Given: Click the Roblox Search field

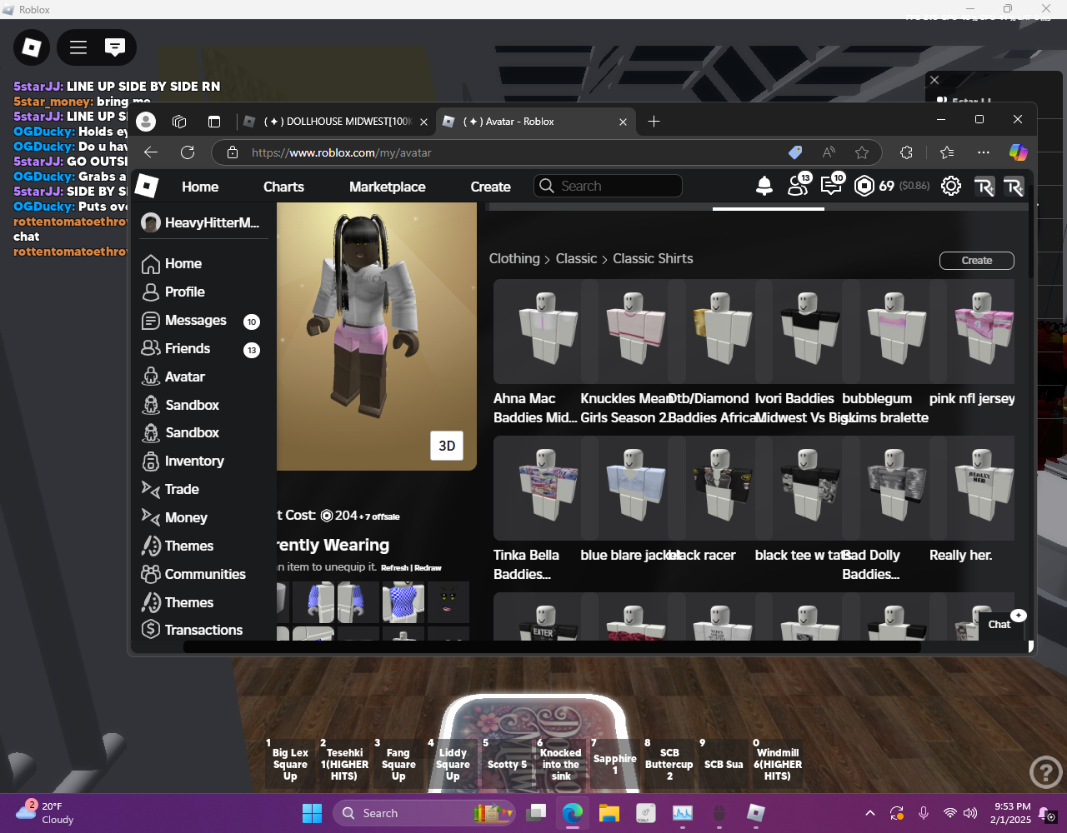Looking at the screenshot, I should click(x=608, y=186).
